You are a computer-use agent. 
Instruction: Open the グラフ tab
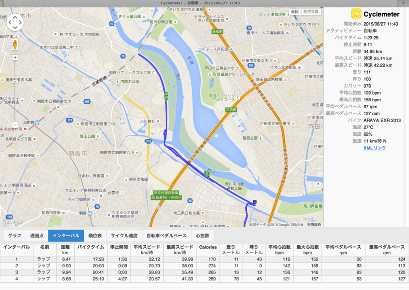coord(14,235)
